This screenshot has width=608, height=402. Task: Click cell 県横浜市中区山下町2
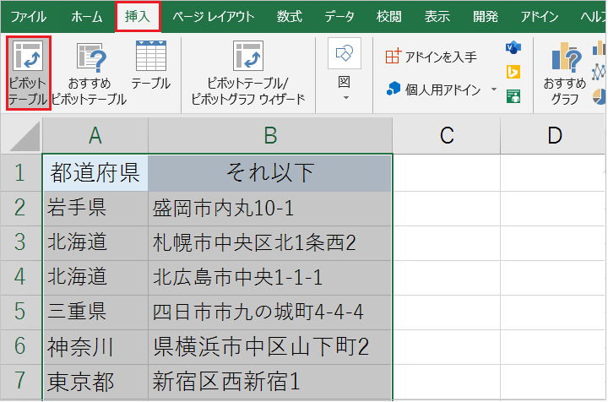[270, 346]
